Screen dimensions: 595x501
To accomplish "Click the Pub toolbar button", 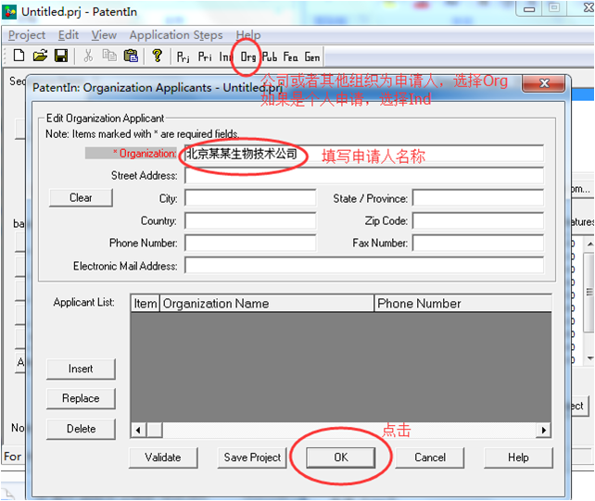I will [x=270, y=56].
